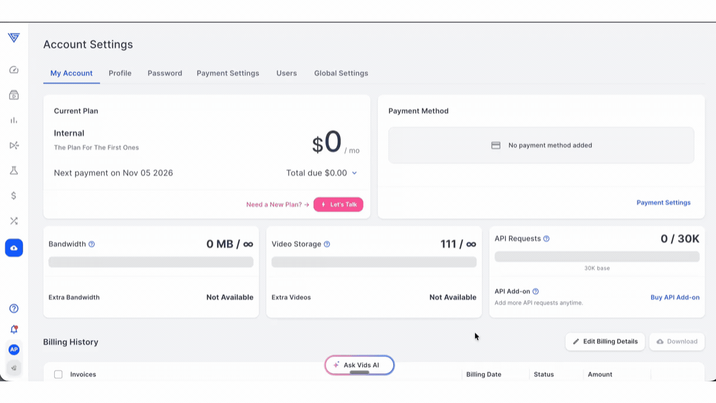Open the Payment Settings tab
This screenshot has width=716, height=403.
click(228, 73)
